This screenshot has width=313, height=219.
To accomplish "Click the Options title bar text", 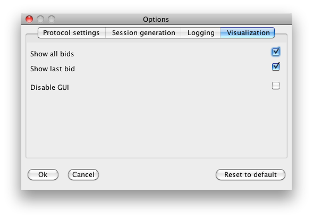I will coord(156,19).
